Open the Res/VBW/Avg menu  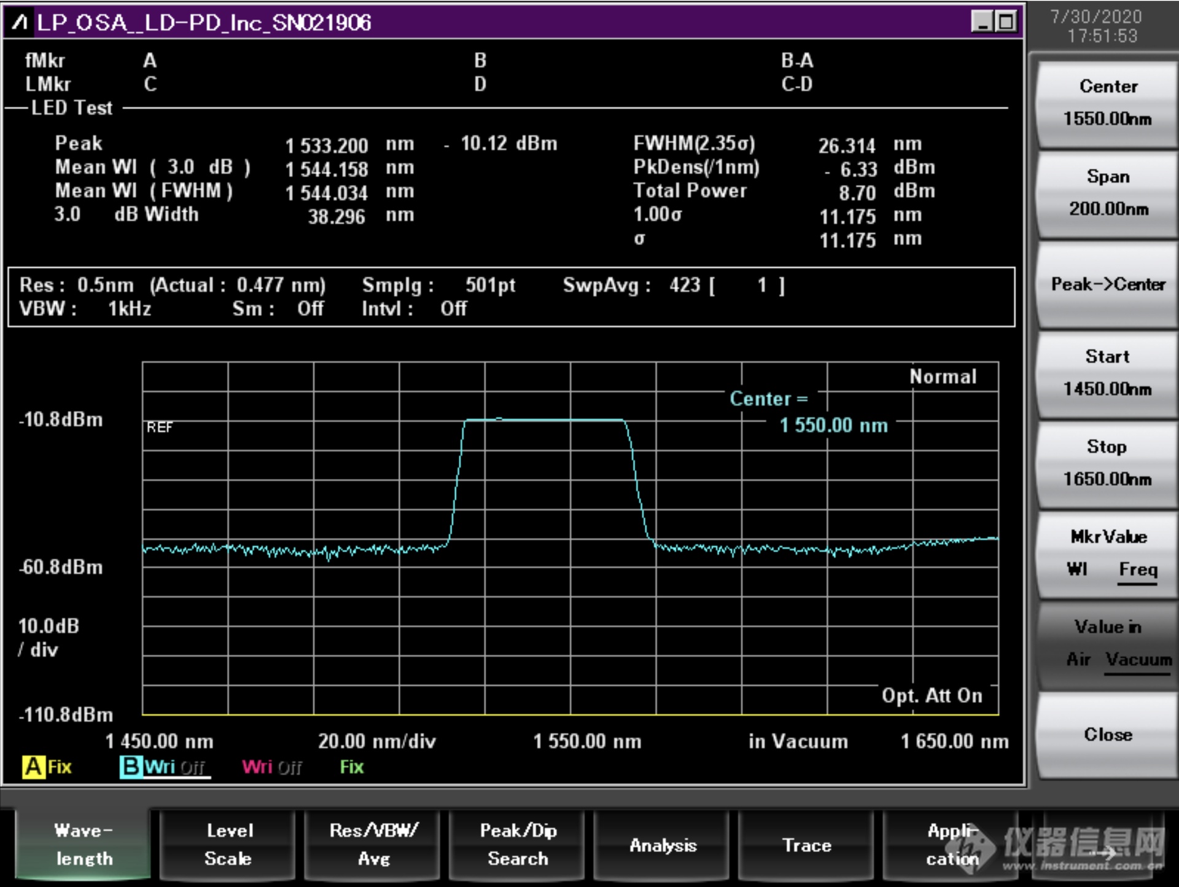(x=373, y=845)
